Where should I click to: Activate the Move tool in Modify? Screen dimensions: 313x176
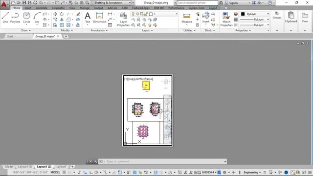pyautogui.click(x=55, y=14)
